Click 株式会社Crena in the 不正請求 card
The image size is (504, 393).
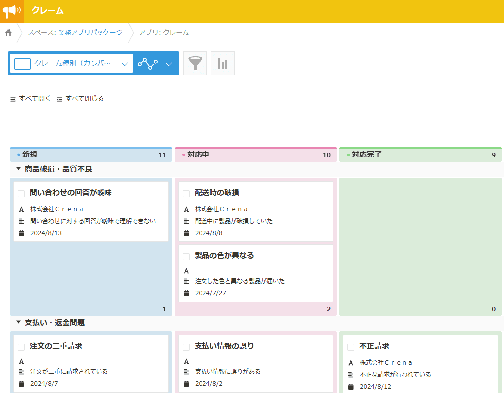click(x=386, y=363)
